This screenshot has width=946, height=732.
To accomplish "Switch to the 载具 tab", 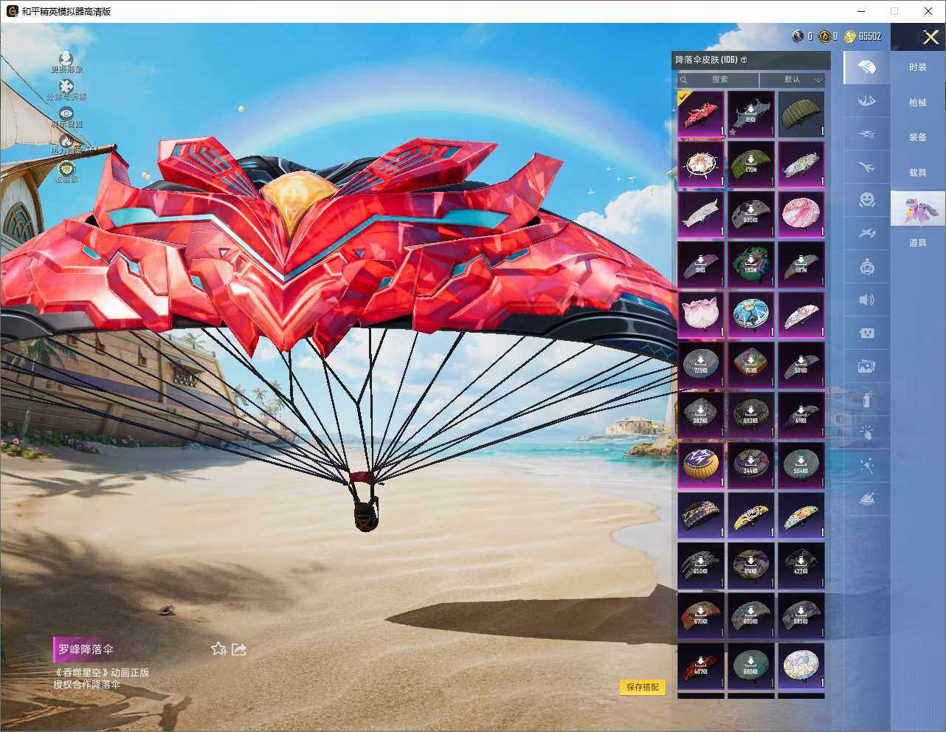I will pos(917,173).
